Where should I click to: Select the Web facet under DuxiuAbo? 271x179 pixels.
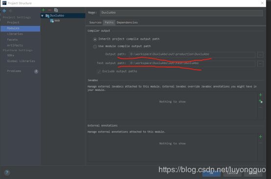(x=55, y=21)
